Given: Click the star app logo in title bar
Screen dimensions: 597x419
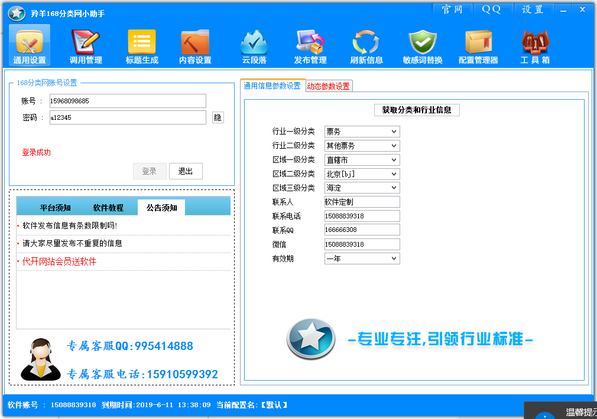Looking at the screenshot, I should coord(17,14).
